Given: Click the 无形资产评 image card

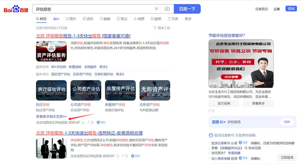Looking at the screenshot, I should click(155, 90).
